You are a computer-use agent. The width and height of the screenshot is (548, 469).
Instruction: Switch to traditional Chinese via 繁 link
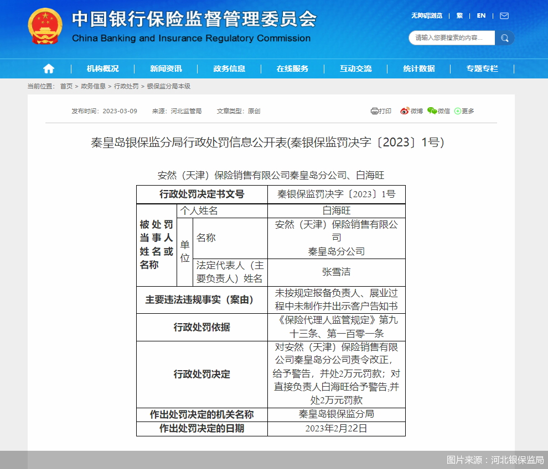pyautogui.click(x=459, y=16)
